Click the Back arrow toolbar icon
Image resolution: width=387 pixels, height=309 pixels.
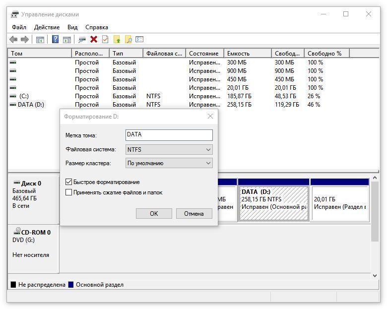tap(13, 40)
